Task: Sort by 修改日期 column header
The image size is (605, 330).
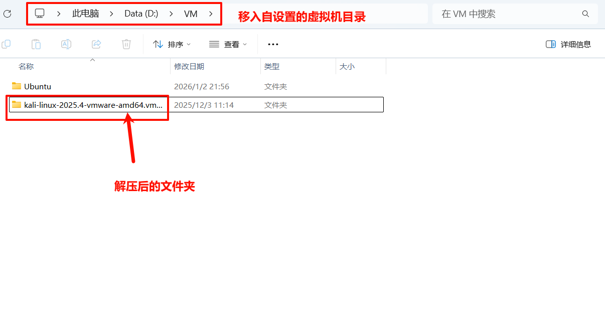Action: [x=189, y=66]
